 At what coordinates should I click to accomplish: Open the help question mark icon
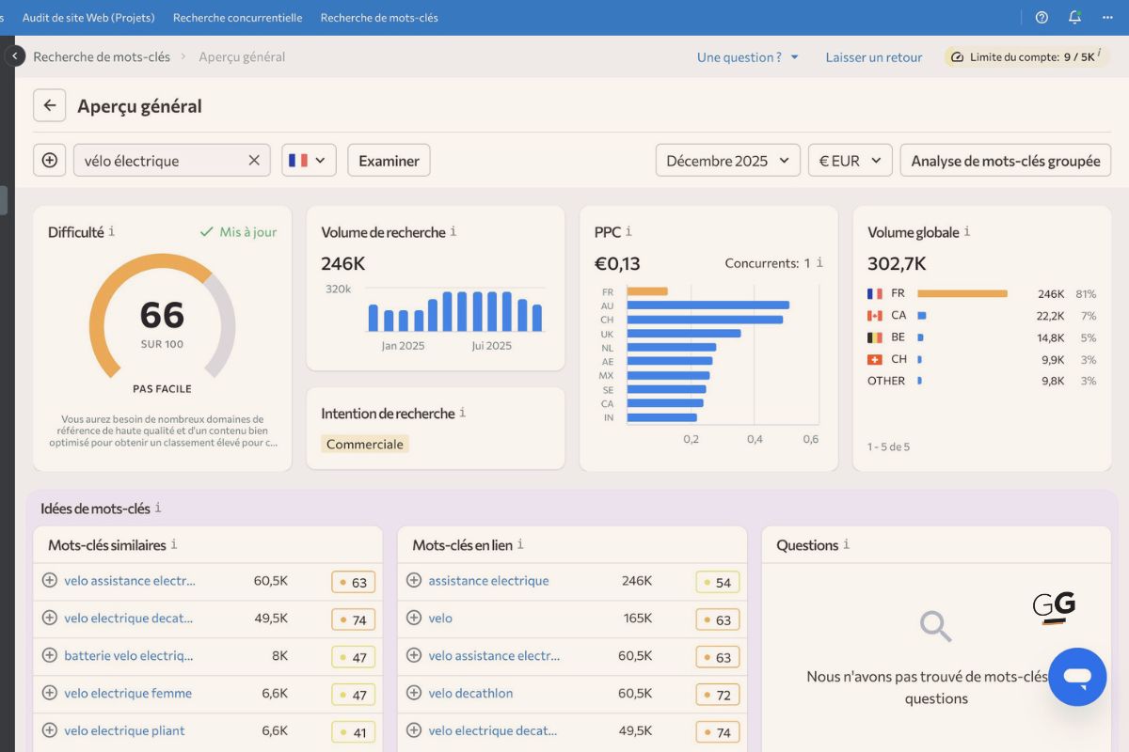click(x=1041, y=17)
